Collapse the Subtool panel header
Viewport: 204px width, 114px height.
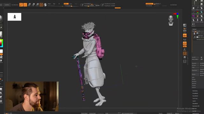[194, 29]
